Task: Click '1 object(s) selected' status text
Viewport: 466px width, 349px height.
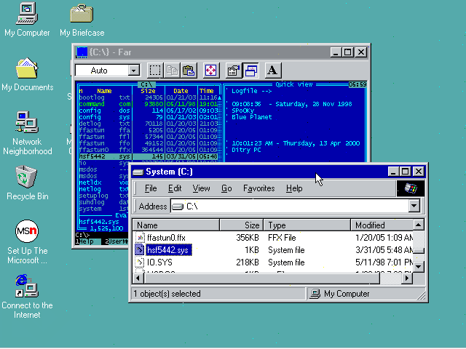Action: [x=167, y=294]
